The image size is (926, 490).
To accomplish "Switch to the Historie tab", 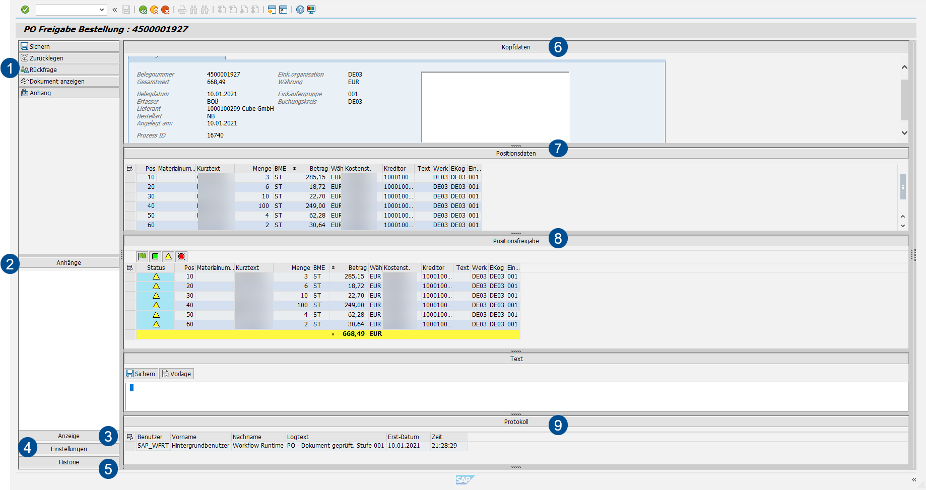I will [68, 461].
